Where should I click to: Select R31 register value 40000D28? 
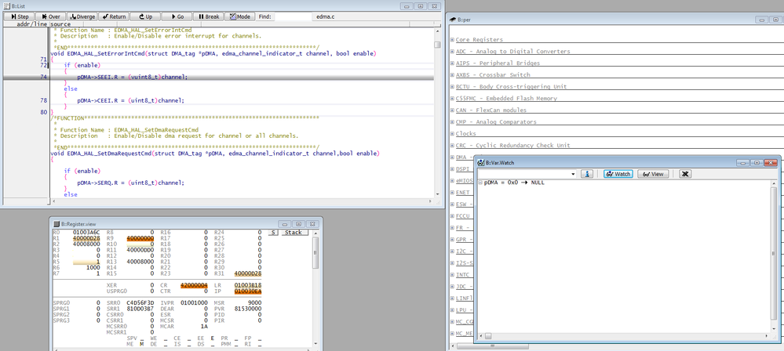tap(248, 273)
